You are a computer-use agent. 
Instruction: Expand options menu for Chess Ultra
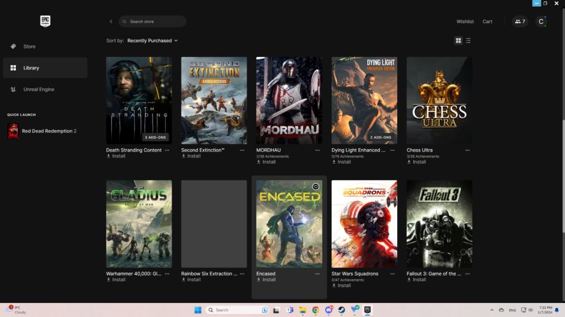[467, 150]
